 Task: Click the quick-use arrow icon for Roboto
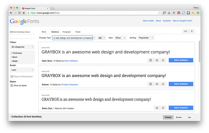(x=157, y=84)
